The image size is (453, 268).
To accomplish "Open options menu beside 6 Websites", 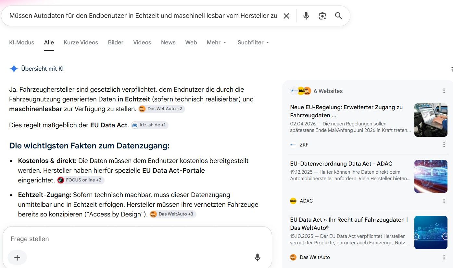I will [x=444, y=91].
